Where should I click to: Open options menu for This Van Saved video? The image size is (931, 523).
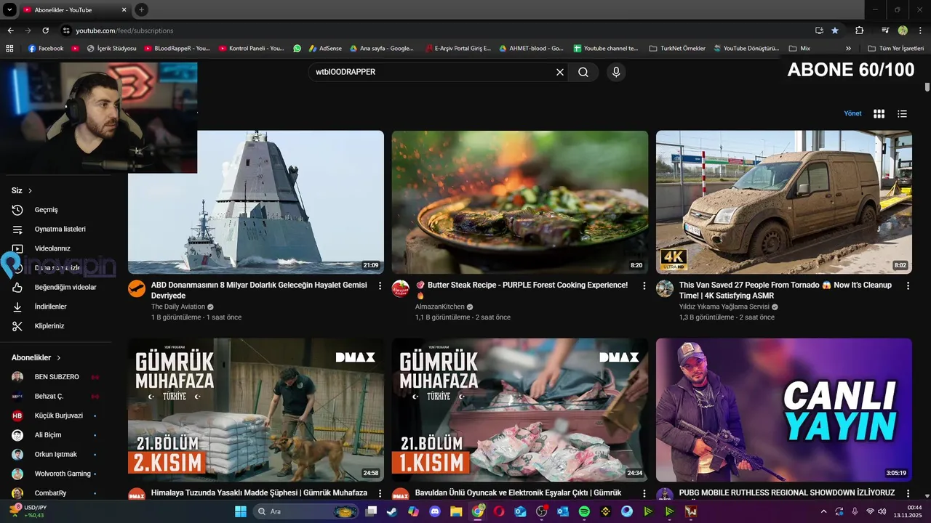(x=908, y=286)
